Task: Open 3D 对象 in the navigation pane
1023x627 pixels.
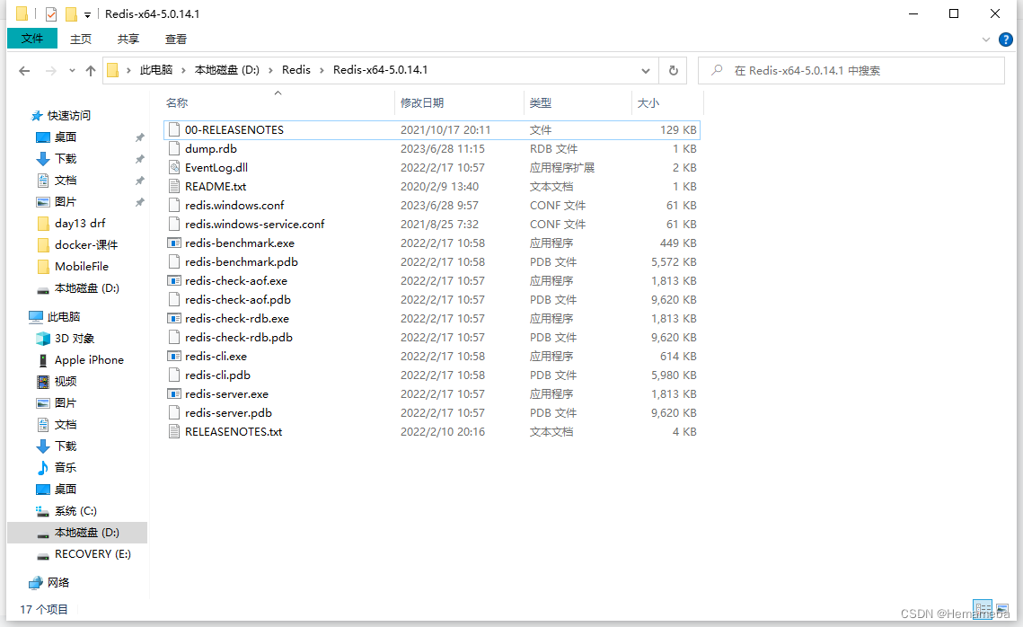Action: click(75, 339)
